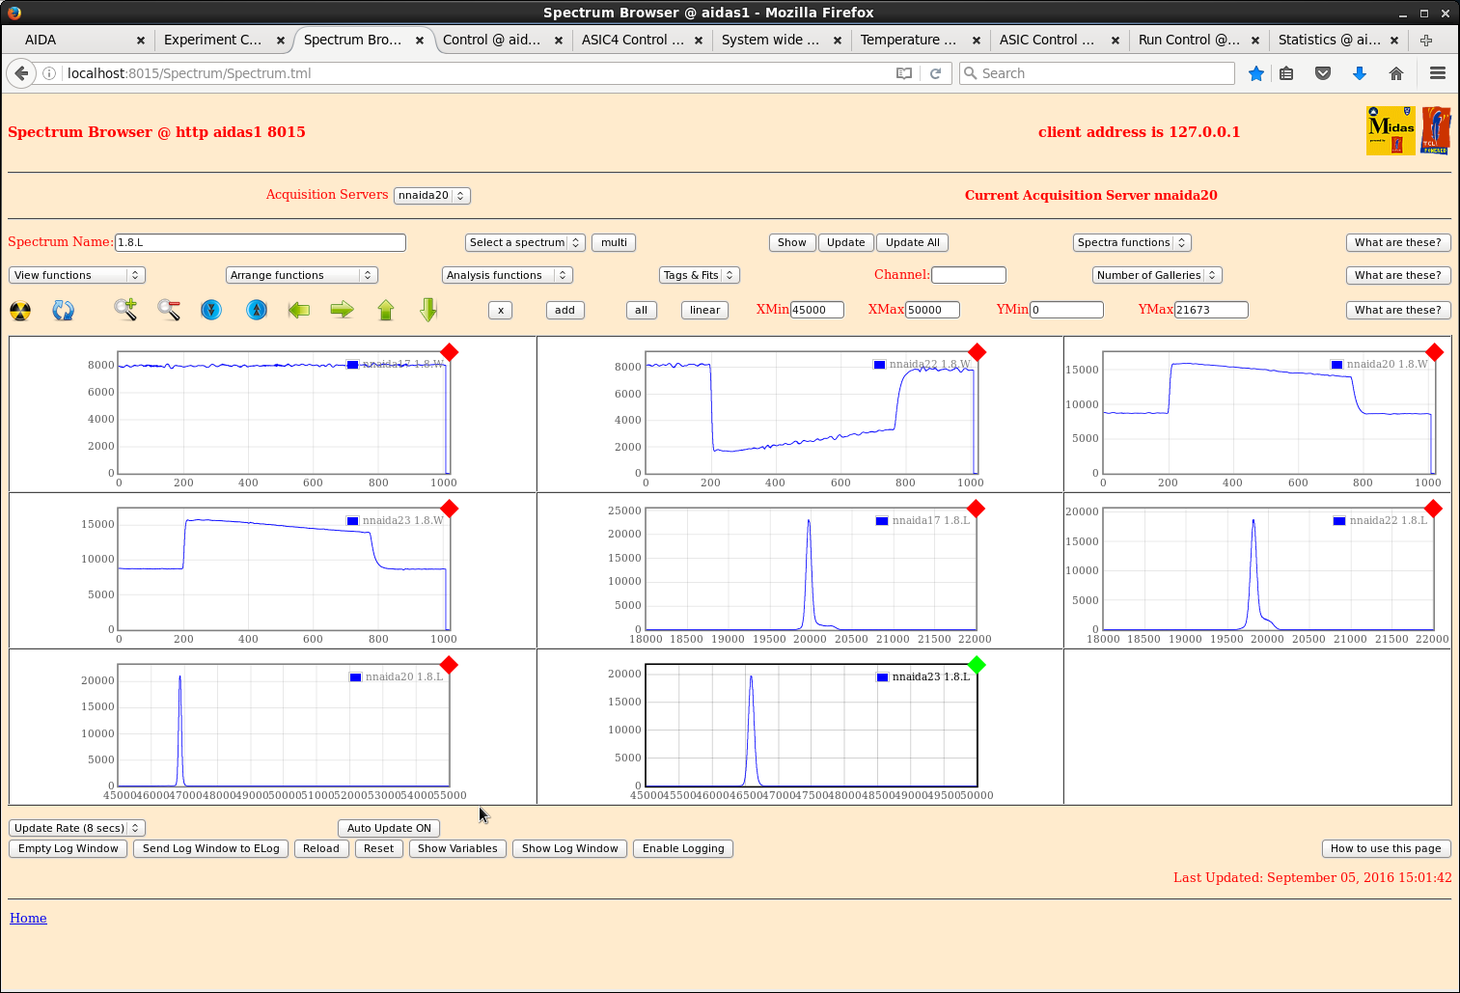Switch to the System wide tab
The image size is (1460, 993).
(x=770, y=41)
